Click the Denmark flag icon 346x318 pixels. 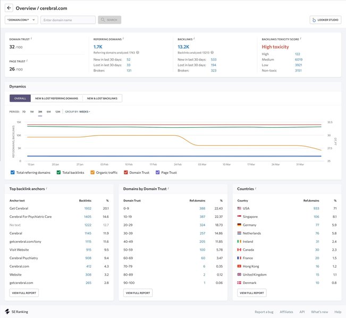pyautogui.click(x=239, y=283)
